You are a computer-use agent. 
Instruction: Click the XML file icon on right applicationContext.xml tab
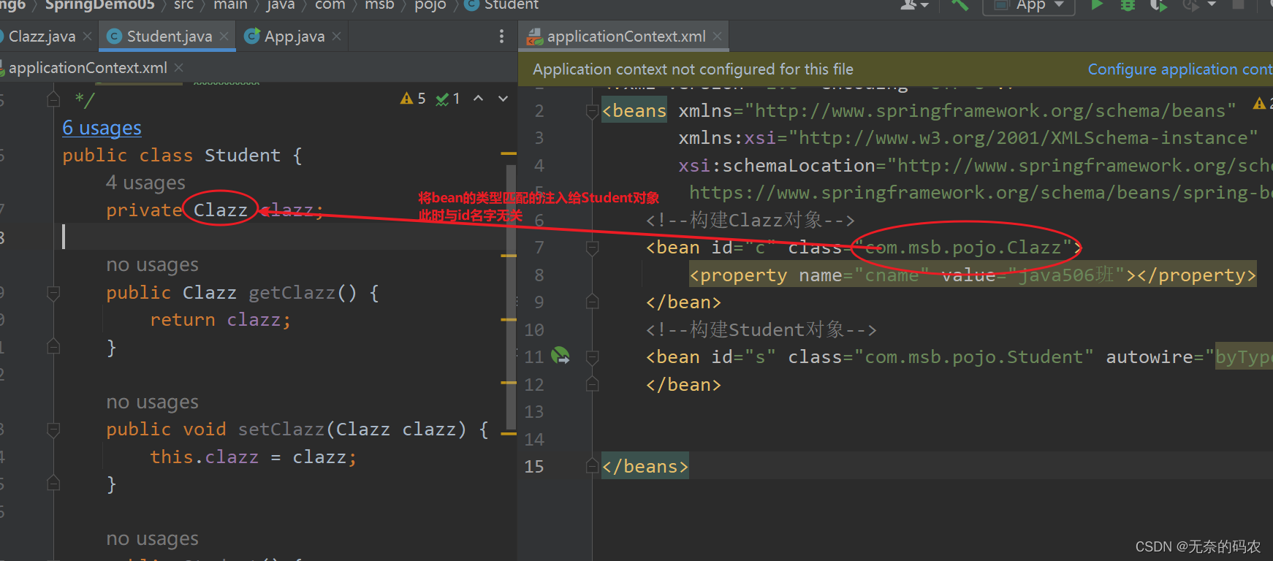coord(535,37)
